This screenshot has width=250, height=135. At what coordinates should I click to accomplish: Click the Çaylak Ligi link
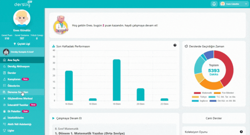click(x=22, y=44)
